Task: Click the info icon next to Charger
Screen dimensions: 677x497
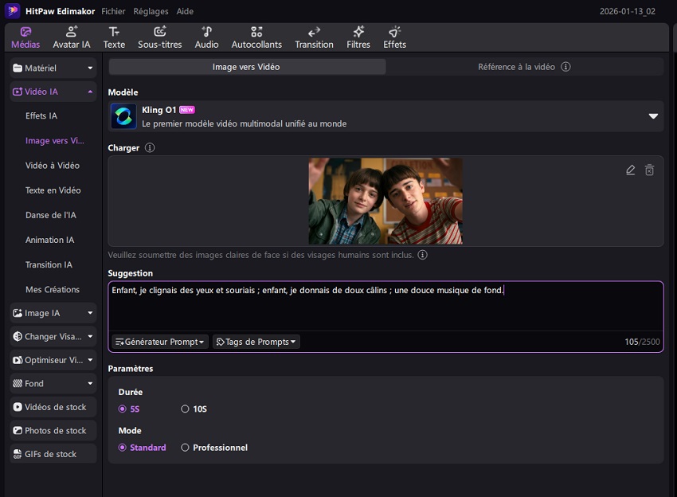Action: click(150, 148)
